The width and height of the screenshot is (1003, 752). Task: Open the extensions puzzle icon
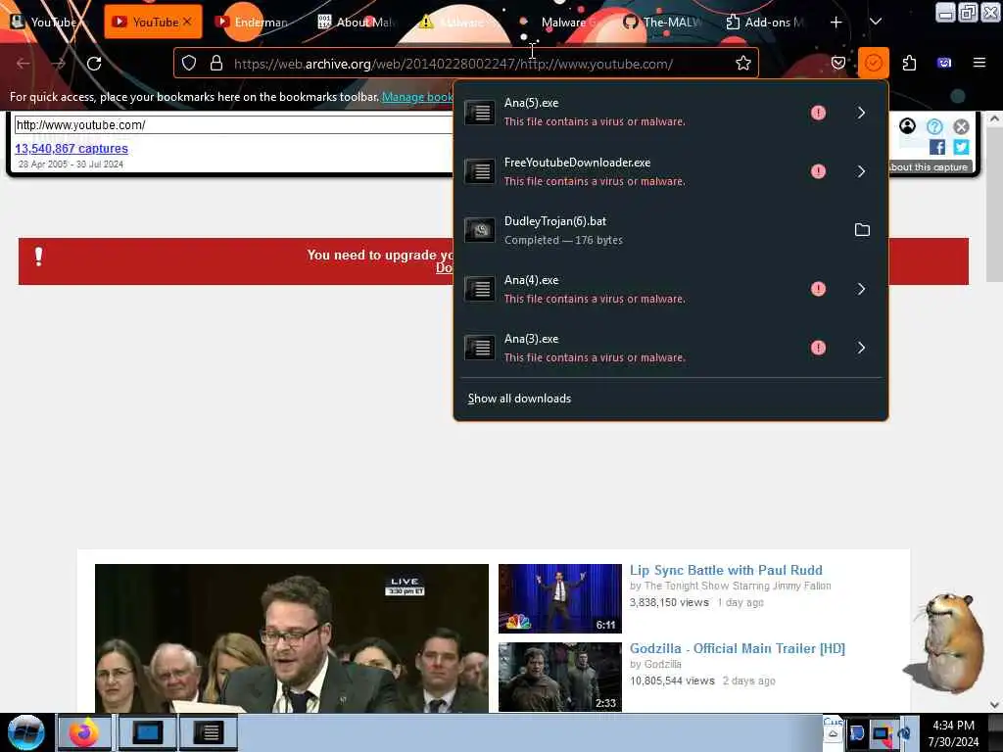pyautogui.click(x=909, y=63)
